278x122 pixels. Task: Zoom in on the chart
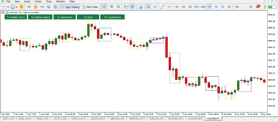click(112, 7)
